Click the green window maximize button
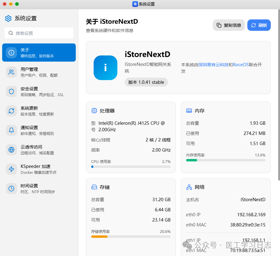This screenshot has height=256, width=280. click(x=17, y=4)
